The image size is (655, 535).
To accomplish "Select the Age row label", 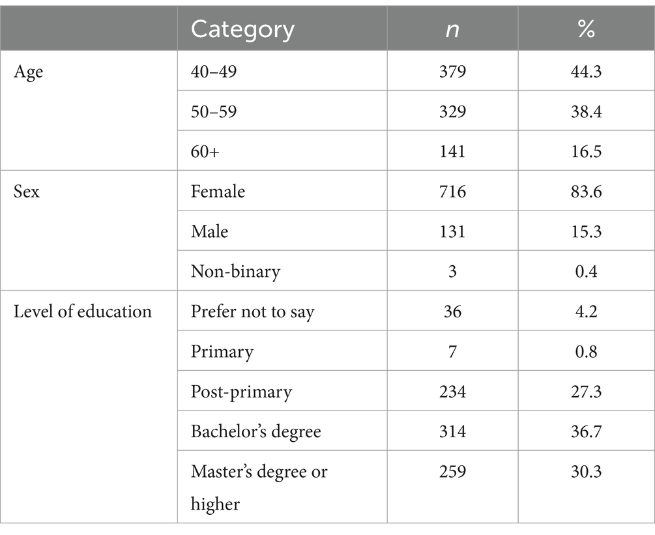I will pyautogui.click(x=28, y=72).
